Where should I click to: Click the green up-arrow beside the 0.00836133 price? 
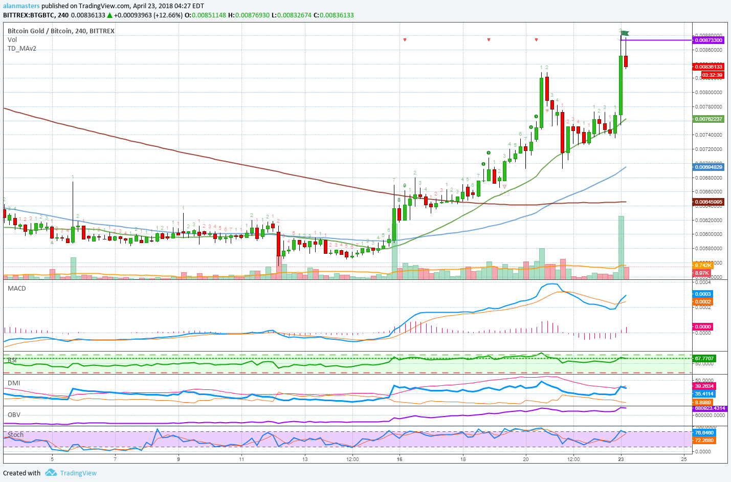(109, 15)
